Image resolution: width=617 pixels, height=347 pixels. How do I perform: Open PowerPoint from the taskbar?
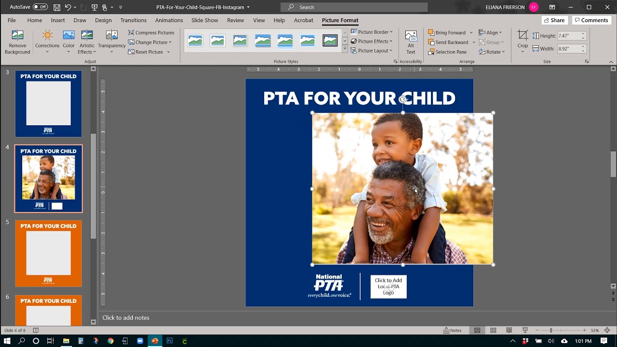[x=155, y=341]
